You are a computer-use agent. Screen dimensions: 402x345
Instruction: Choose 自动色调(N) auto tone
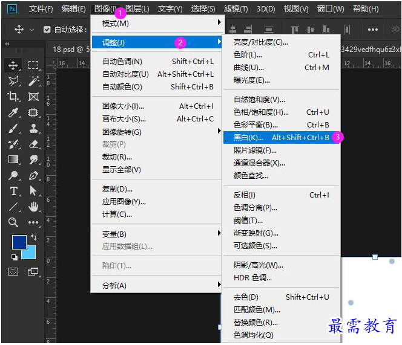pyautogui.click(x=157, y=62)
